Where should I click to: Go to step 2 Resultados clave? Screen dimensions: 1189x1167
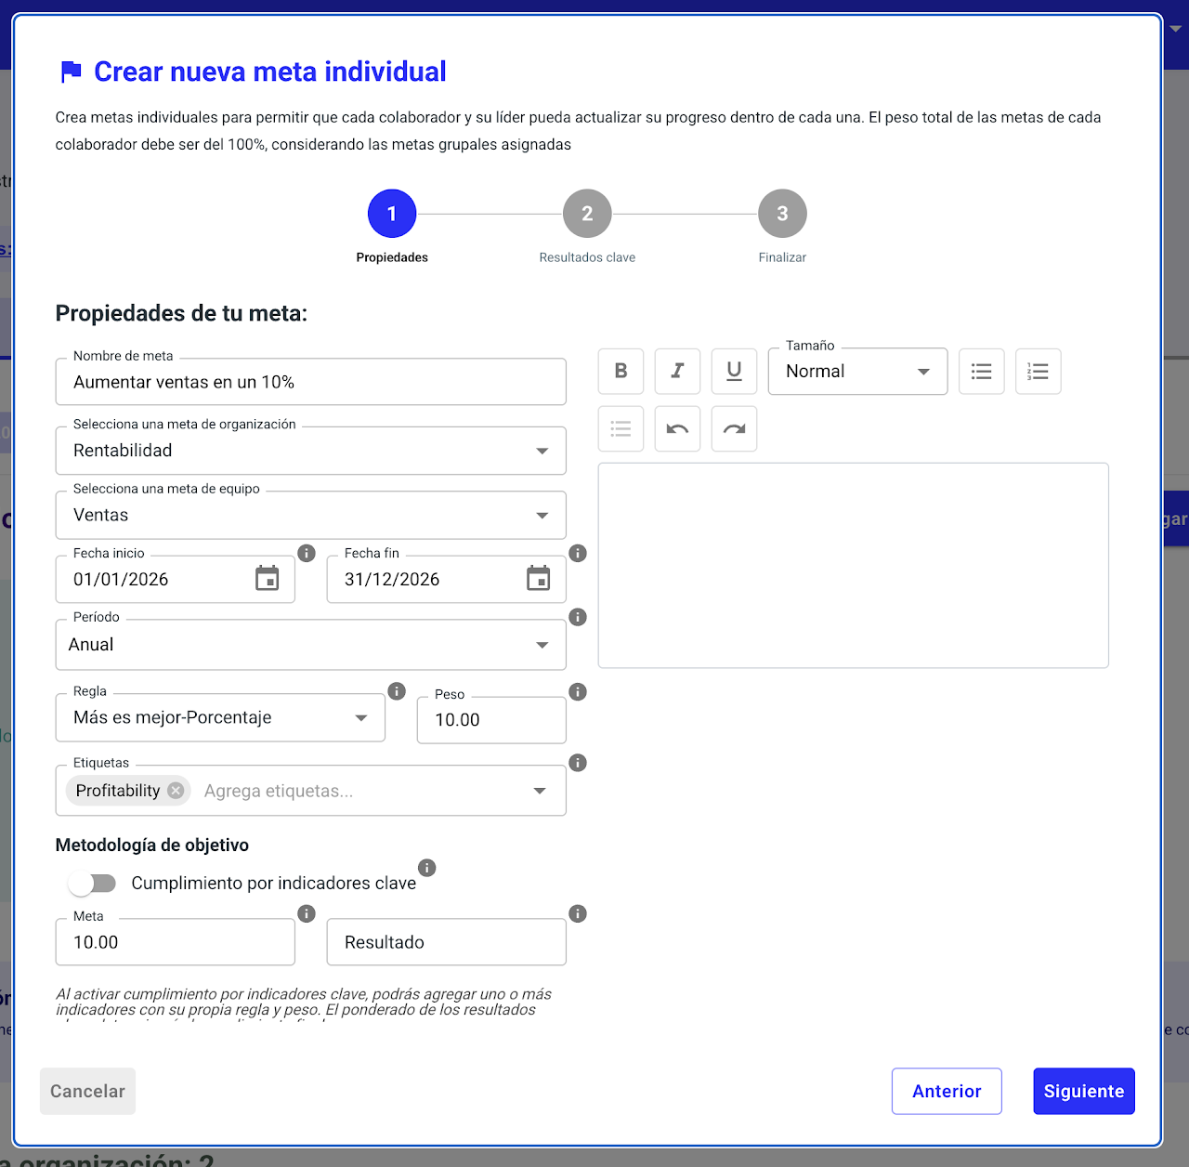click(587, 215)
